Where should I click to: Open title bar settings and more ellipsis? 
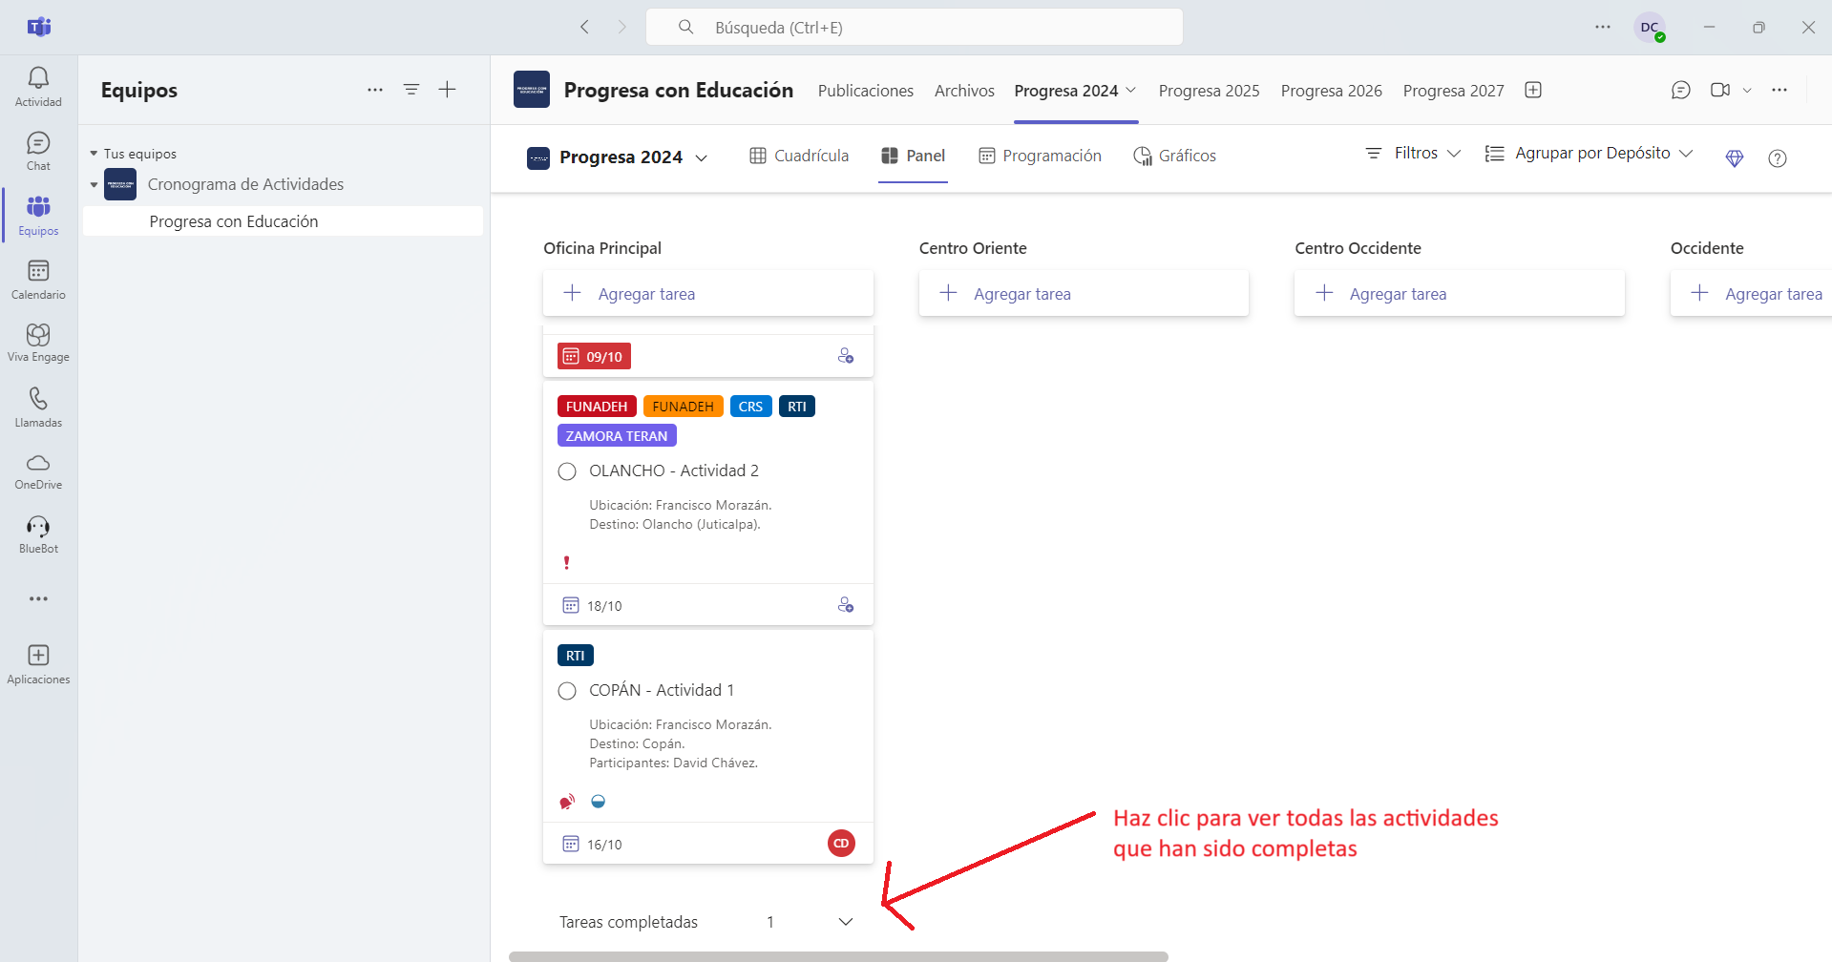pos(1603,27)
